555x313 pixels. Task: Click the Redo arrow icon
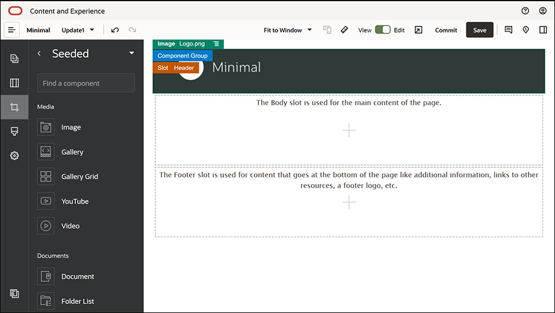[132, 30]
